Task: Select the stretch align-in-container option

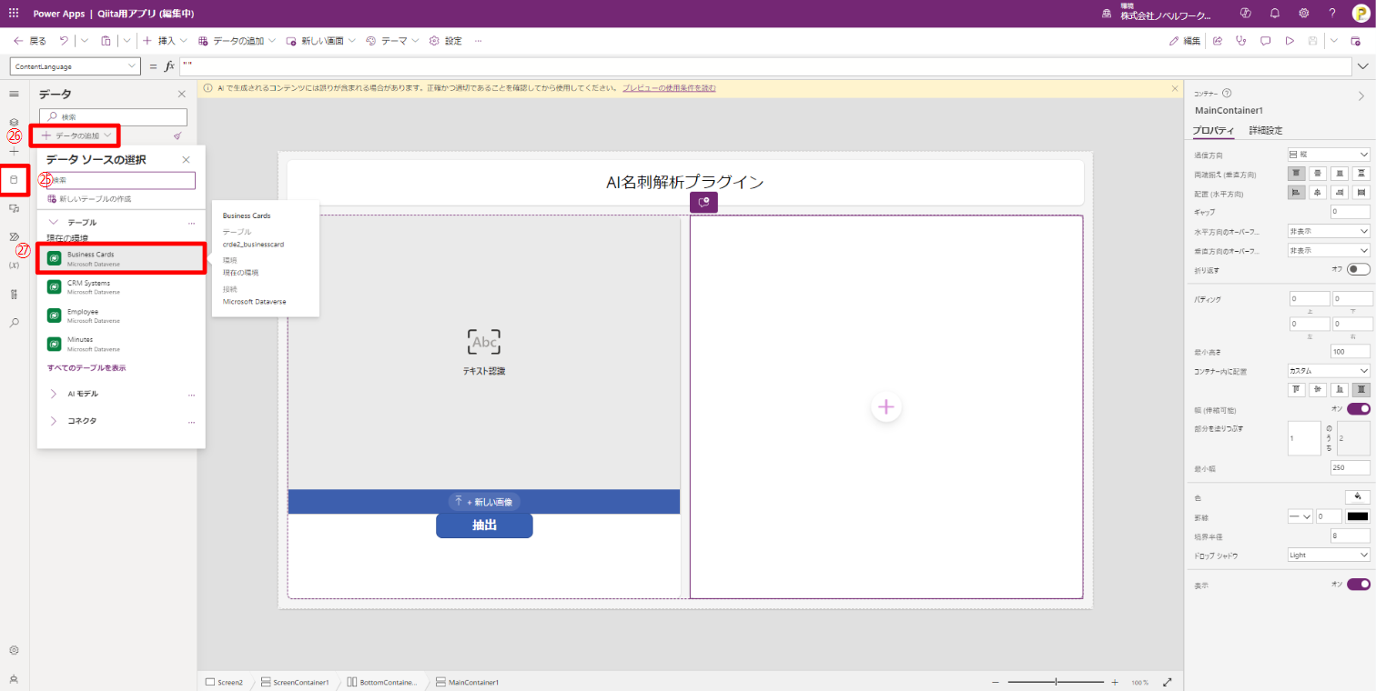Action: (x=1361, y=389)
